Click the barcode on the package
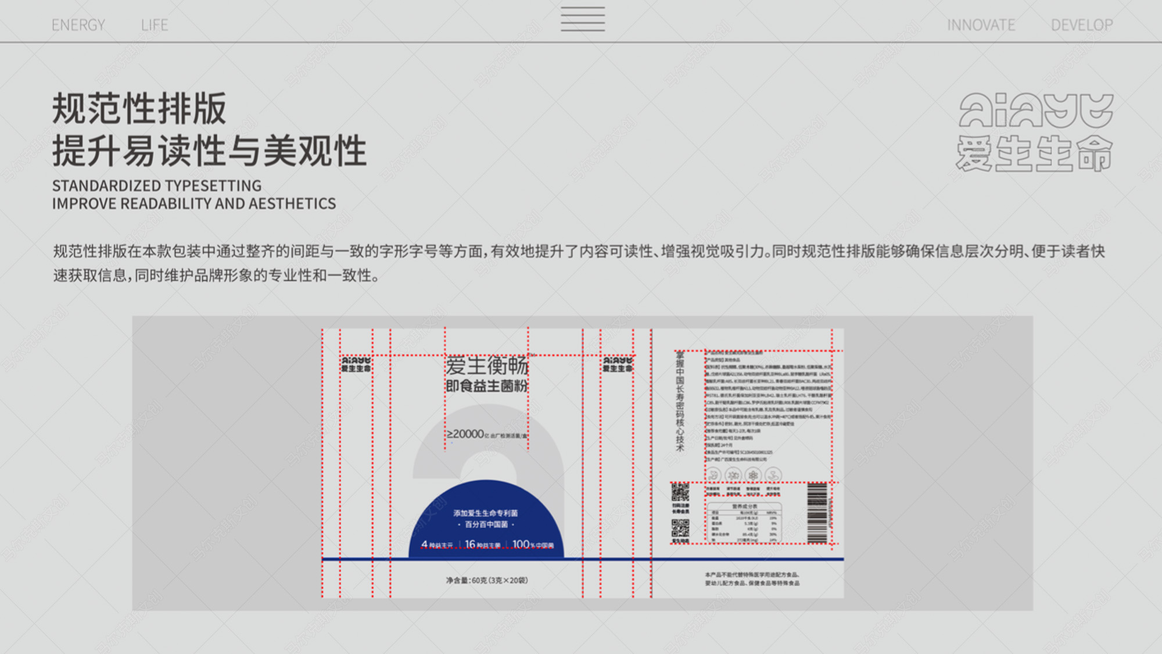 [817, 513]
